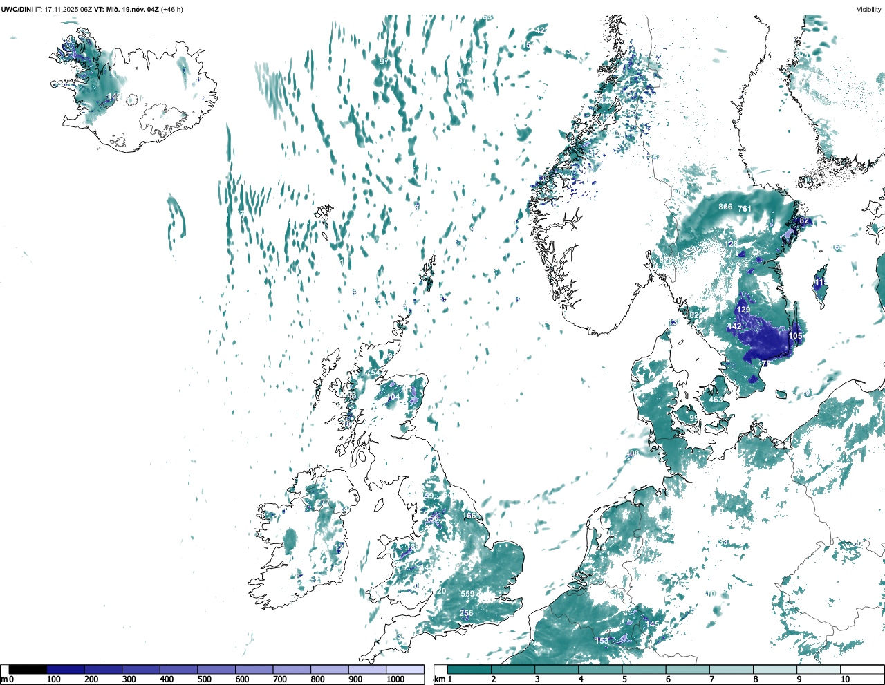Viewport: 885px width, 685px height.
Task: Click the initial time '17.11.2025 06Z'
Action: point(68,10)
